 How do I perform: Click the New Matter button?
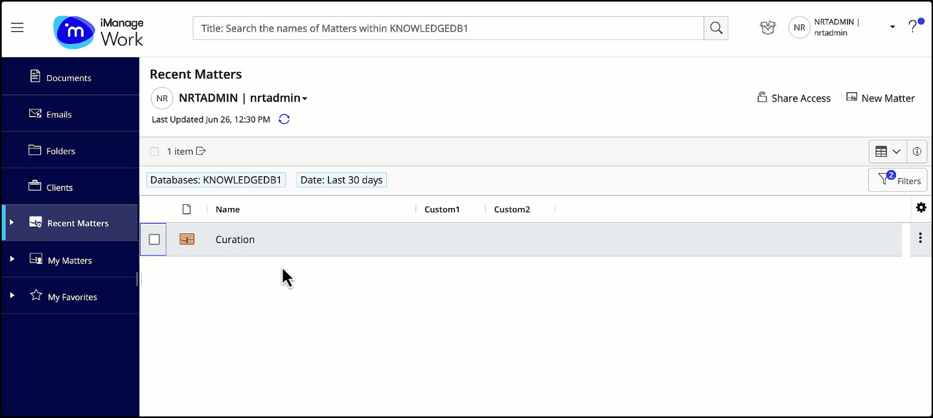[x=881, y=98]
